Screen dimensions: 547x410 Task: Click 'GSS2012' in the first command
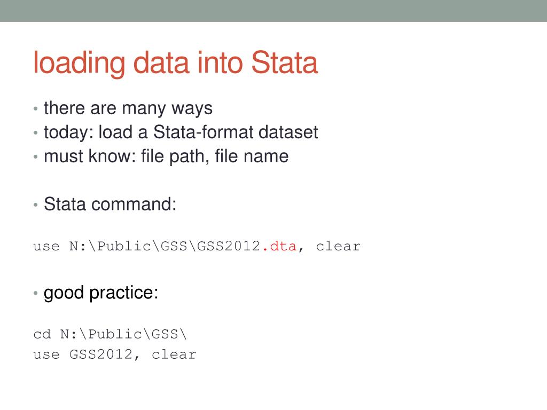(229, 246)
